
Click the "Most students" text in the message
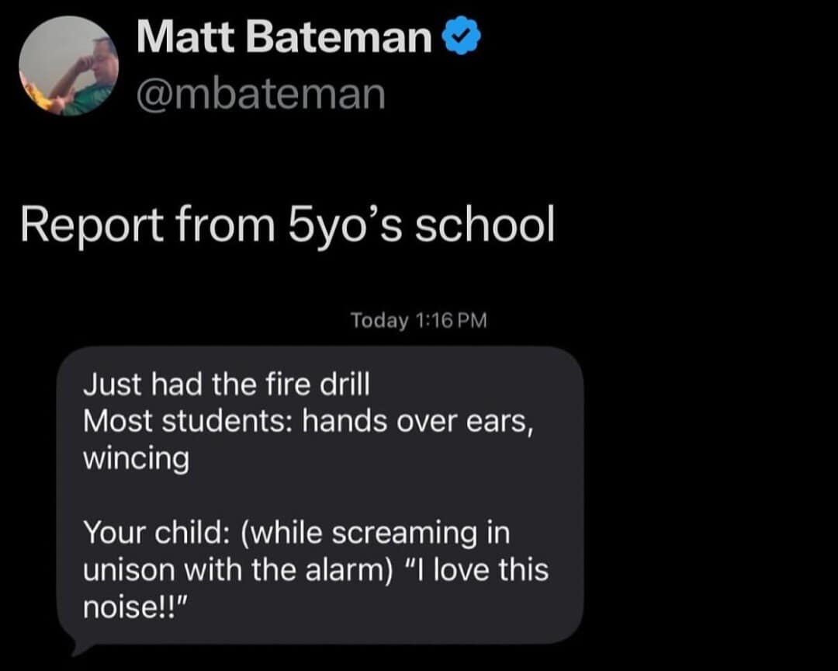coord(185,422)
